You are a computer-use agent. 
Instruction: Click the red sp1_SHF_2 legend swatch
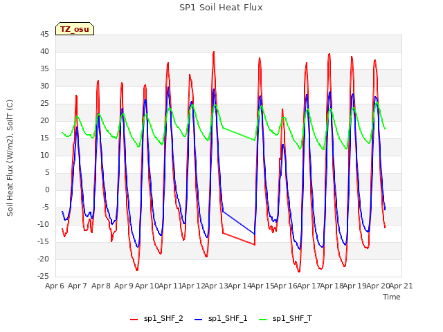(134, 320)
